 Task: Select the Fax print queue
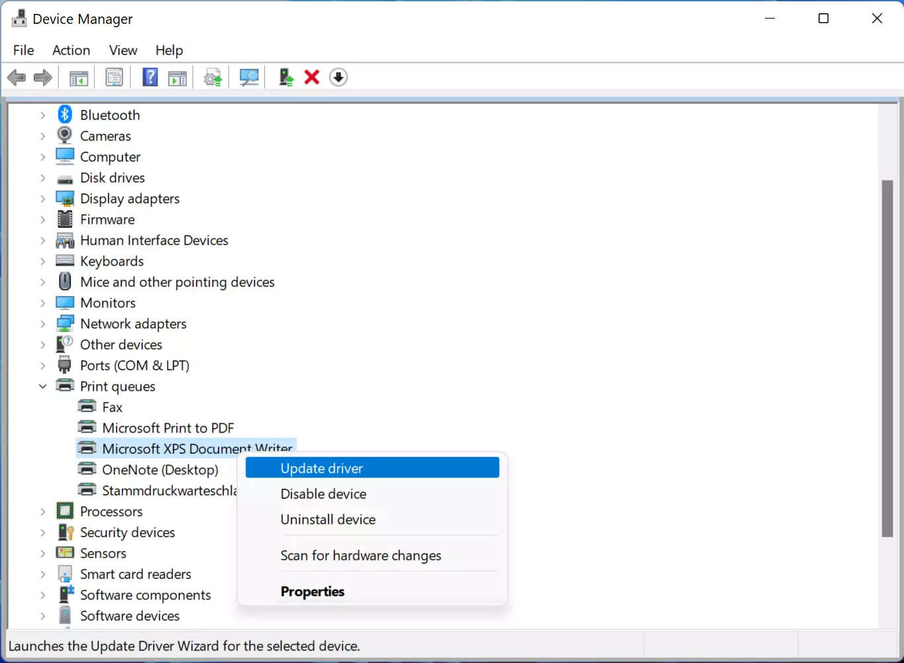point(112,407)
